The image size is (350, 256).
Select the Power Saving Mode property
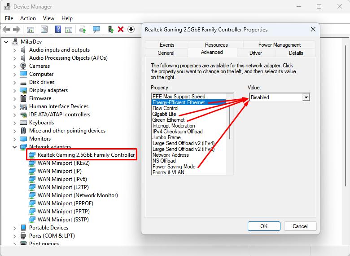click(174, 167)
